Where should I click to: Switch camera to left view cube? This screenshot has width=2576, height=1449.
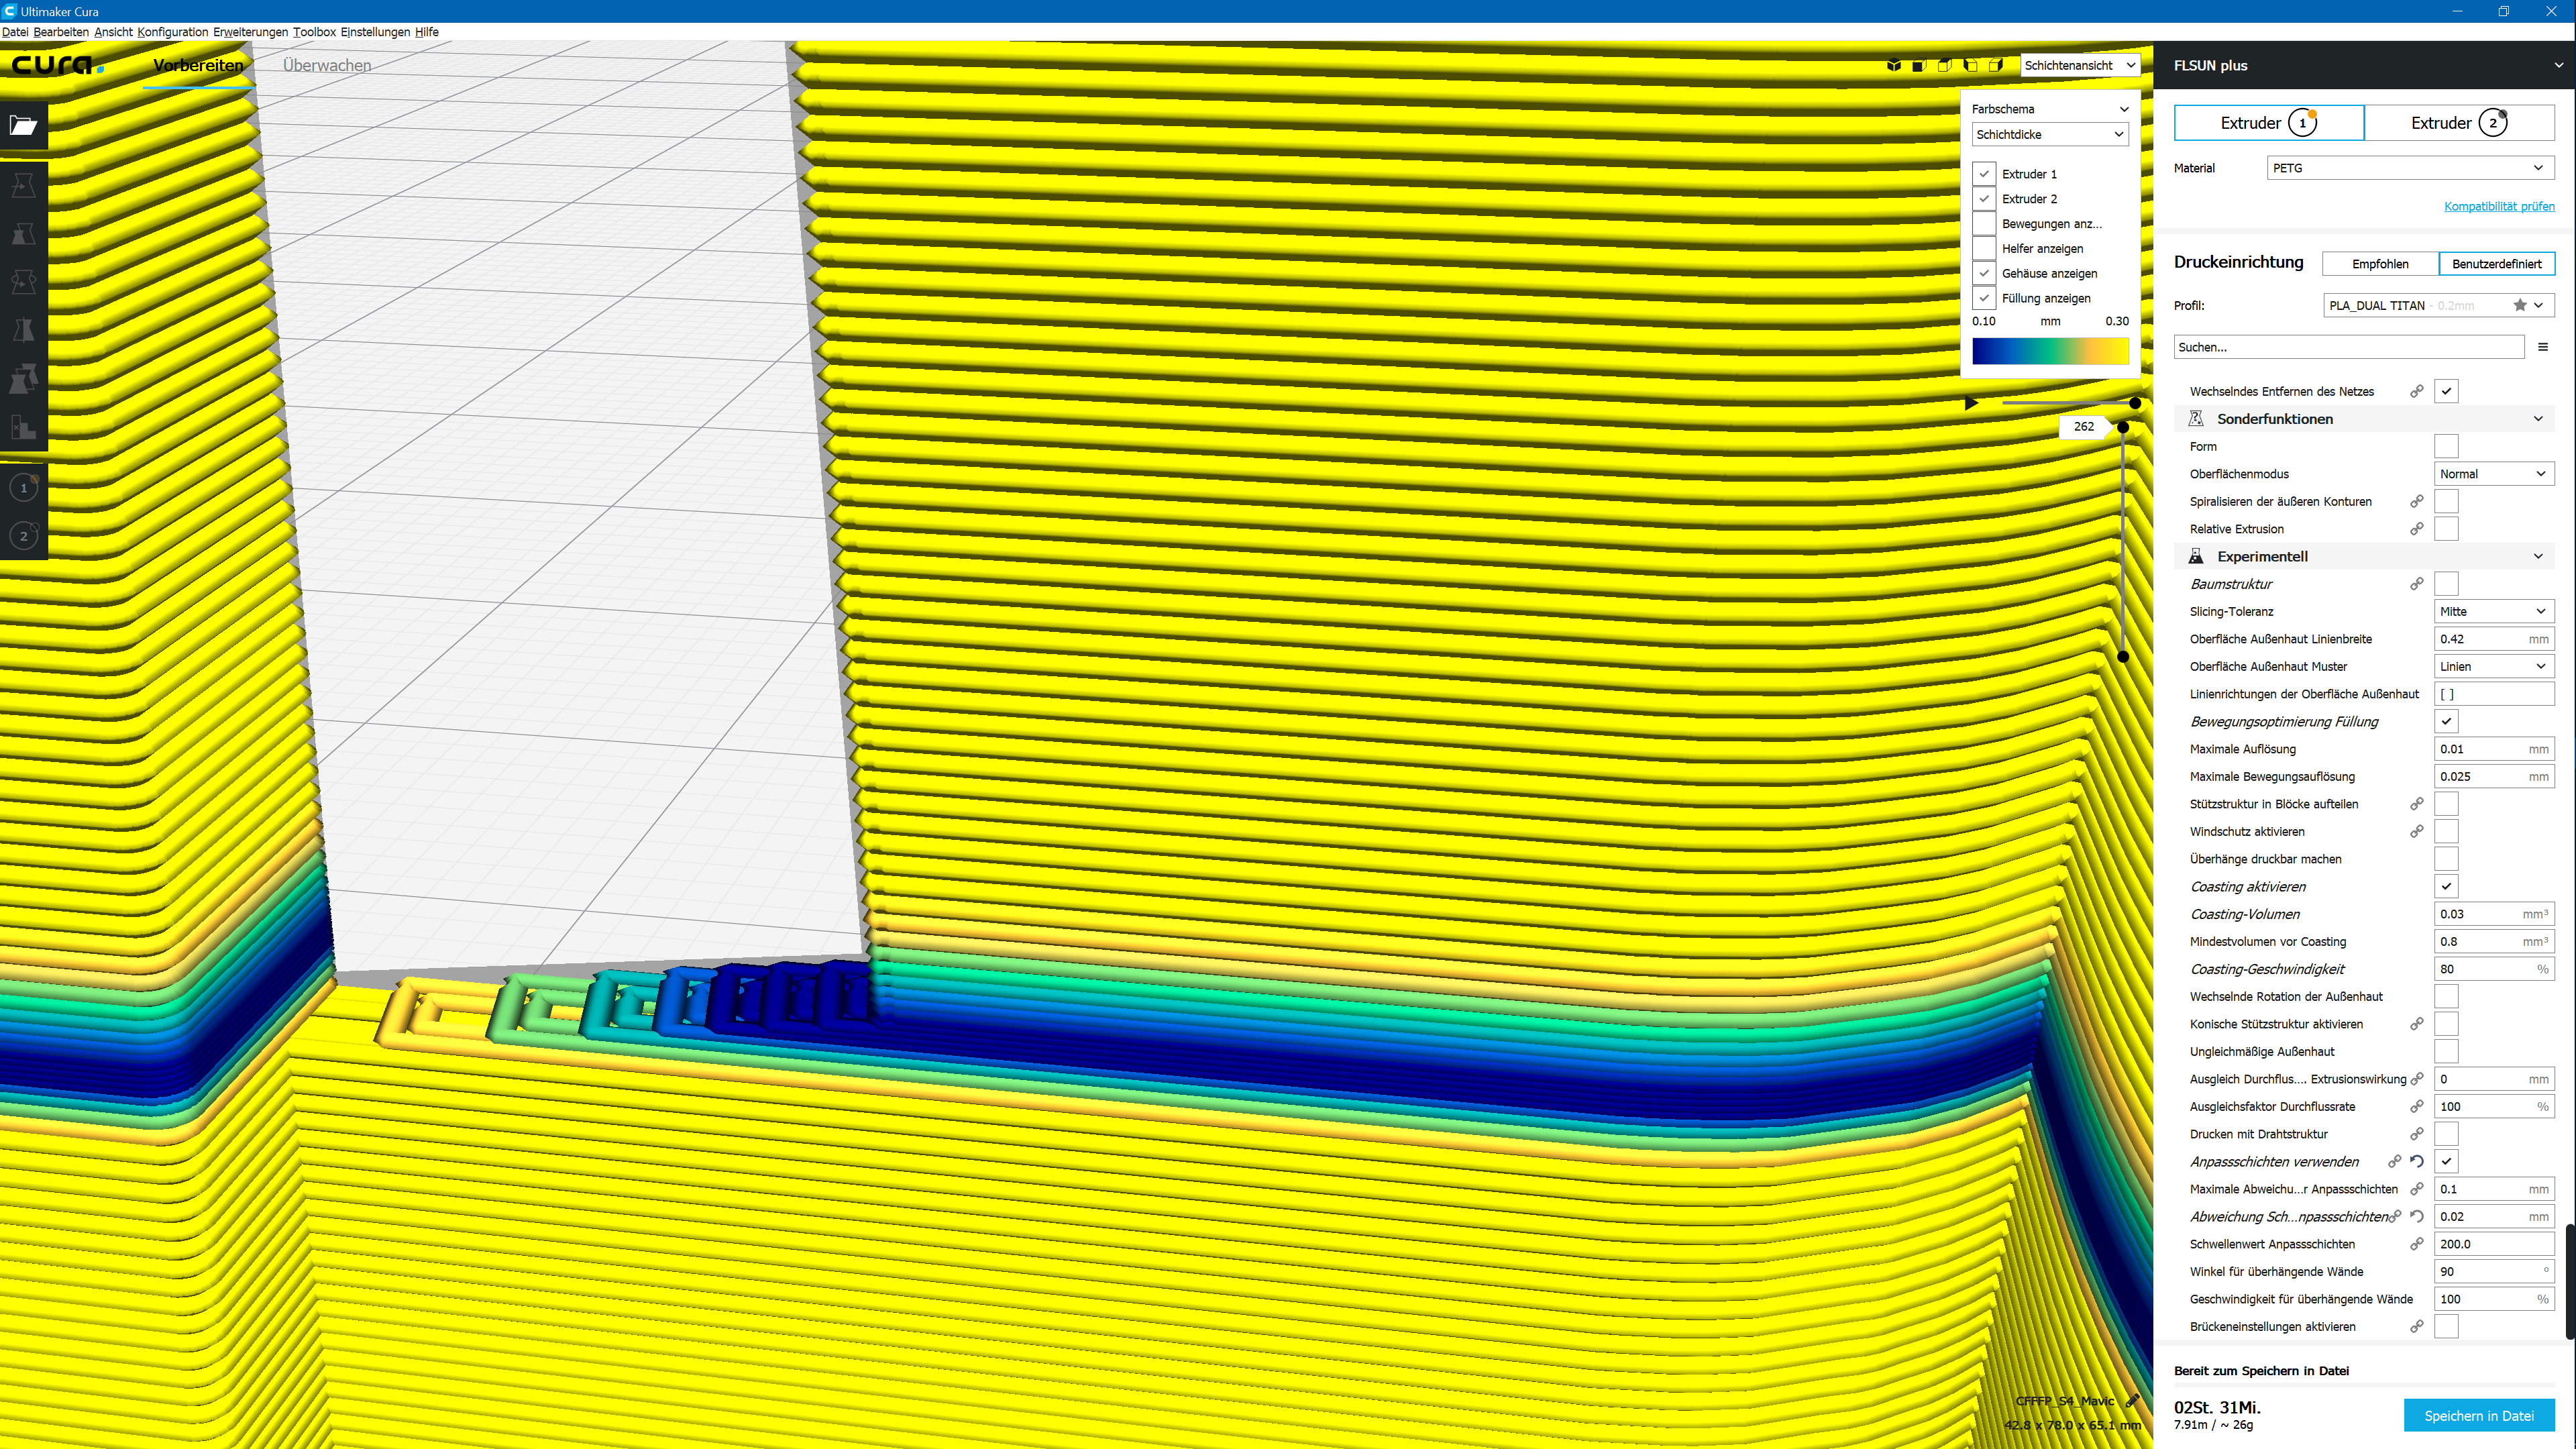[x=1970, y=65]
